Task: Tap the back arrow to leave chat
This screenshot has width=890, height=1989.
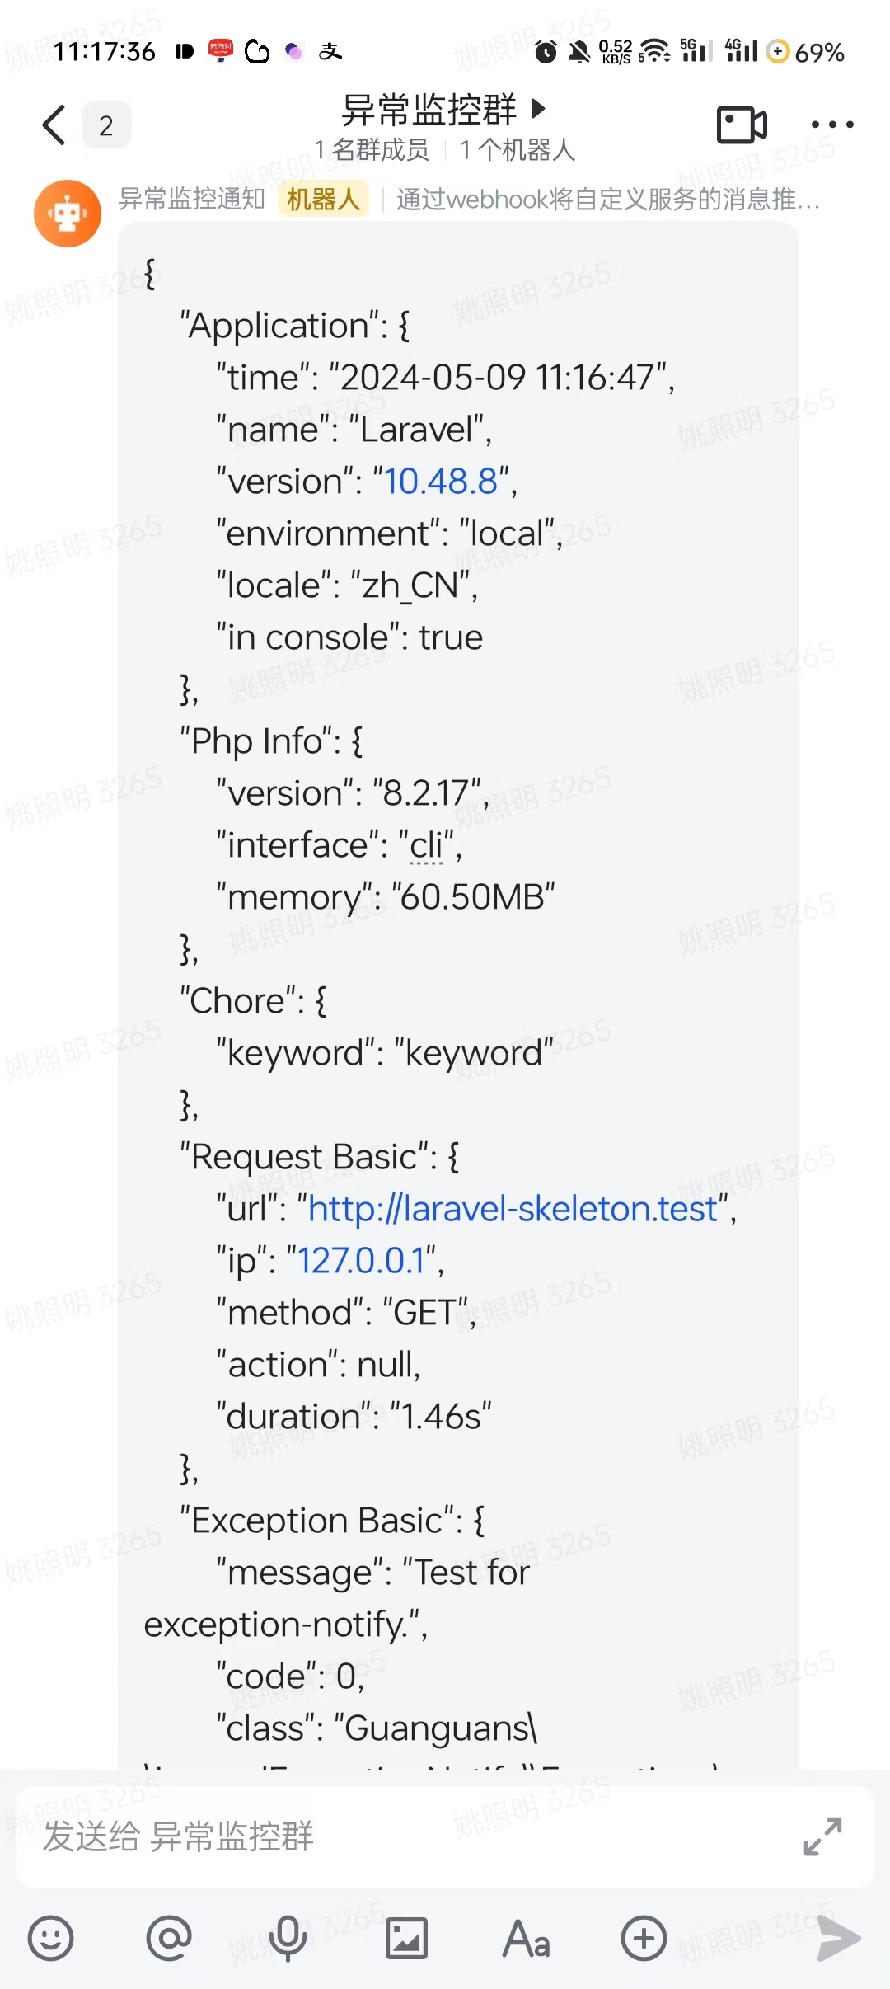Action: pyautogui.click(x=54, y=125)
